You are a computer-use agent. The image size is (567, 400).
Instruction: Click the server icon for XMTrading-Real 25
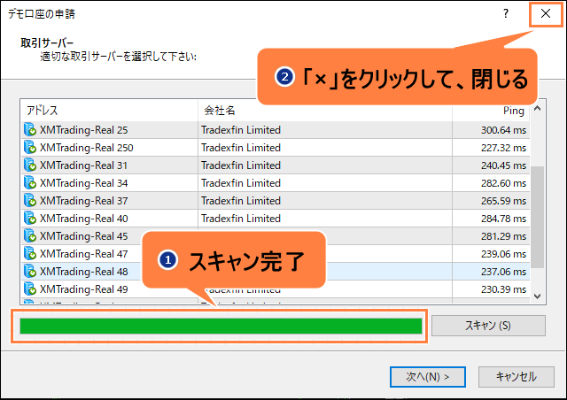tap(29, 130)
